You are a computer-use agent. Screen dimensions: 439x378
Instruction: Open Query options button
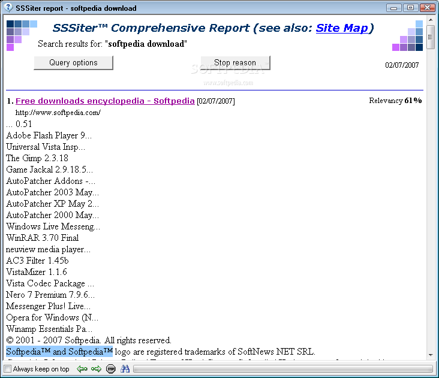click(x=73, y=63)
